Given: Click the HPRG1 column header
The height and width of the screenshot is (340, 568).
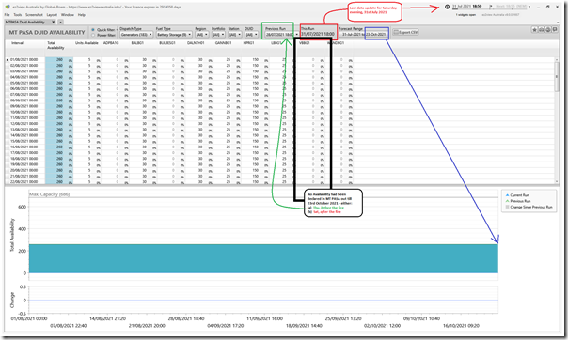Looking at the screenshot, I should coord(248,43).
